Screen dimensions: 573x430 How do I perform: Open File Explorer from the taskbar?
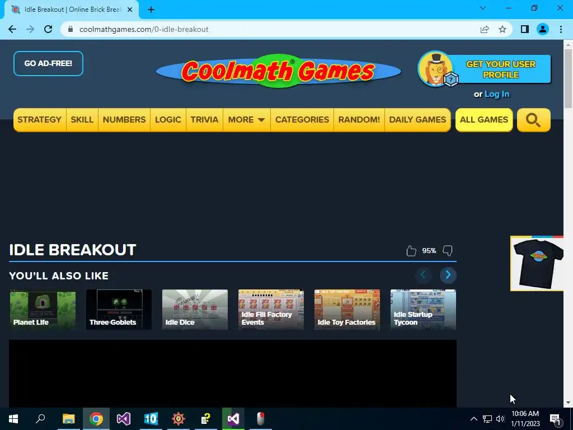pos(68,419)
